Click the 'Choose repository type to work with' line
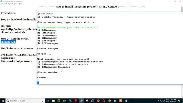 [x=65, y=22]
